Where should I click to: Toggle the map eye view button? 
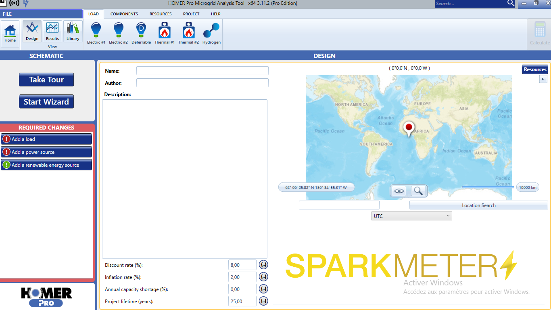[x=399, y=191]
